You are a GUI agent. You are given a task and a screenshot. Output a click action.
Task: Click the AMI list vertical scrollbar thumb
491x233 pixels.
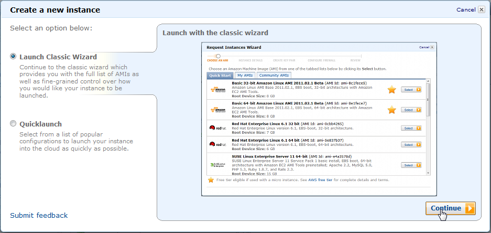click(x=428, y=100)
